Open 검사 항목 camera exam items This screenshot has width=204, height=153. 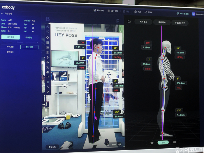pyautogui.click(x=113, y=11)
